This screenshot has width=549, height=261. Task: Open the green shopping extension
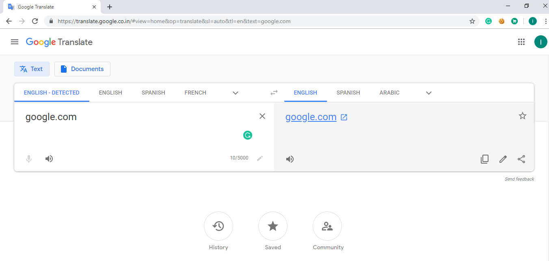pos(514,21)
